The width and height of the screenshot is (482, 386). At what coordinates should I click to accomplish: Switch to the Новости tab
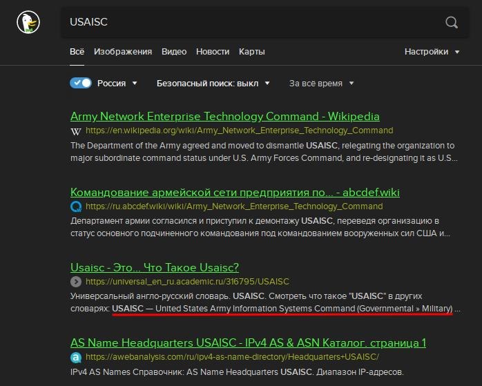[213, 52]
